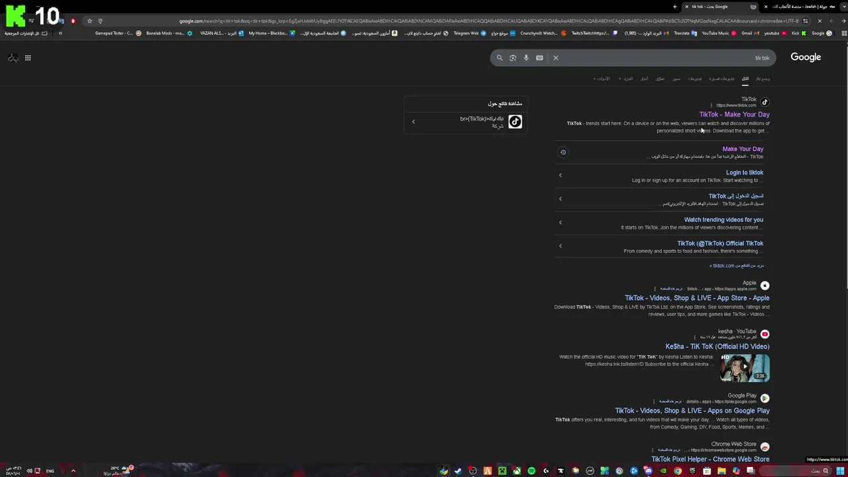Switch to the Images search tab
The height and width of the screenshot is (477, 848).
click(x=676, y=79)
